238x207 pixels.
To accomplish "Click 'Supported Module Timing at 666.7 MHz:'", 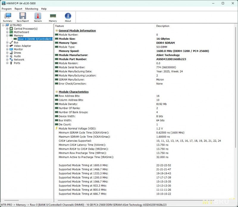I will 83,194.
